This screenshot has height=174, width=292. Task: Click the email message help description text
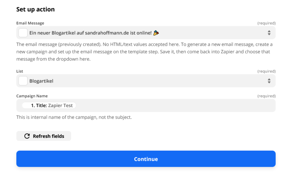pos(144,52)
